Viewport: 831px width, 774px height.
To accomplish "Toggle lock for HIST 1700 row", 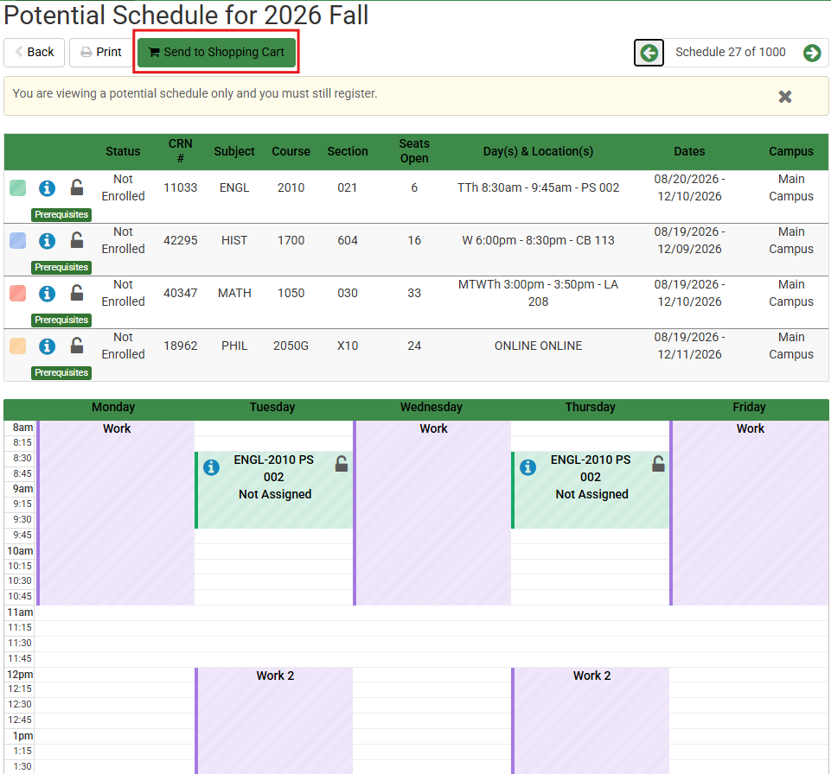I will click(77, 240).
